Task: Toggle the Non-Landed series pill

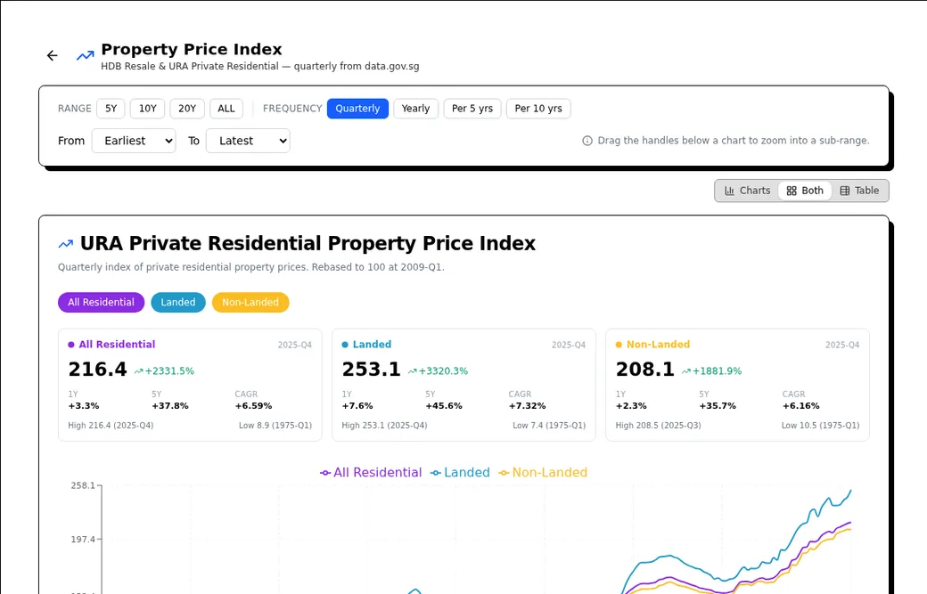Action: [250, 302]
